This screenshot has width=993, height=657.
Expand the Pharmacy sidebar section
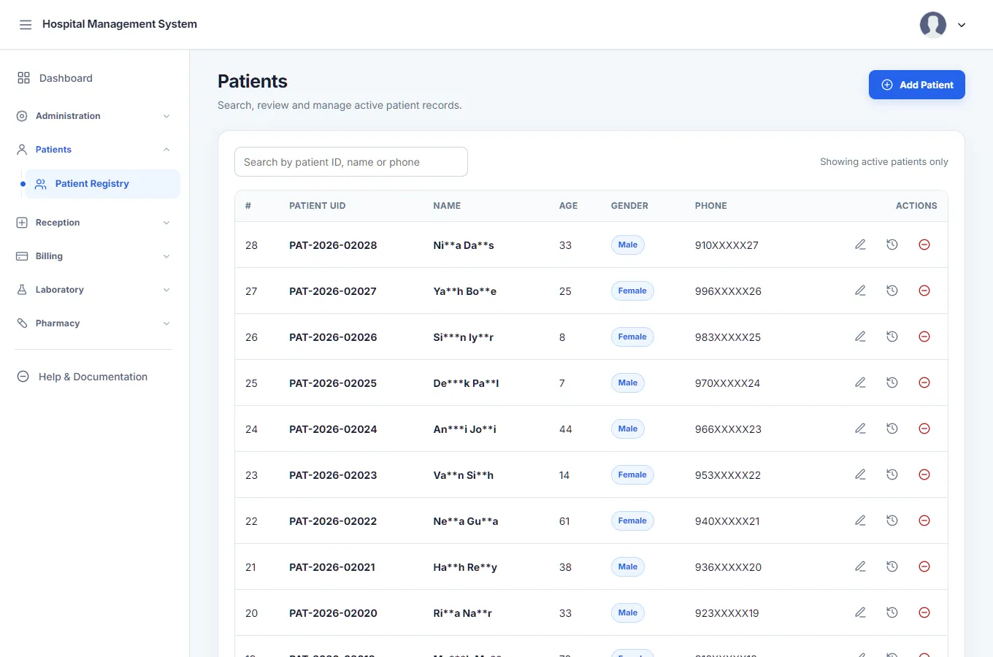click(x=94, y=323)
